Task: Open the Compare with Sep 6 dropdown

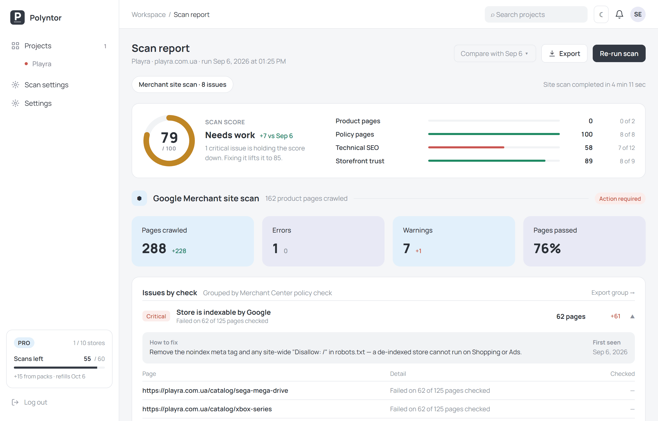Action: 495,54
